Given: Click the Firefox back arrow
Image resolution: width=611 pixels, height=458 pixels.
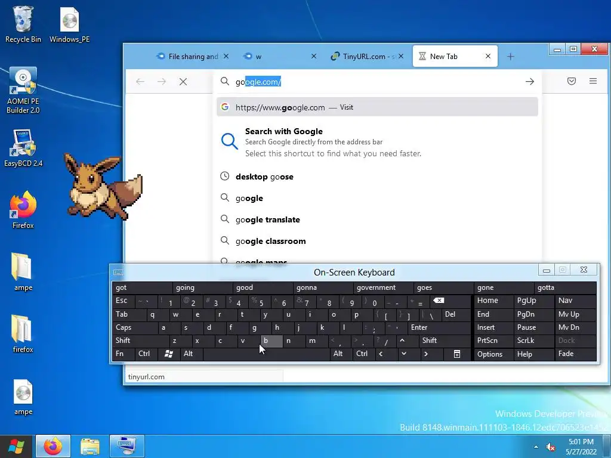Looking at the screenshot, I should click(140, 81).
